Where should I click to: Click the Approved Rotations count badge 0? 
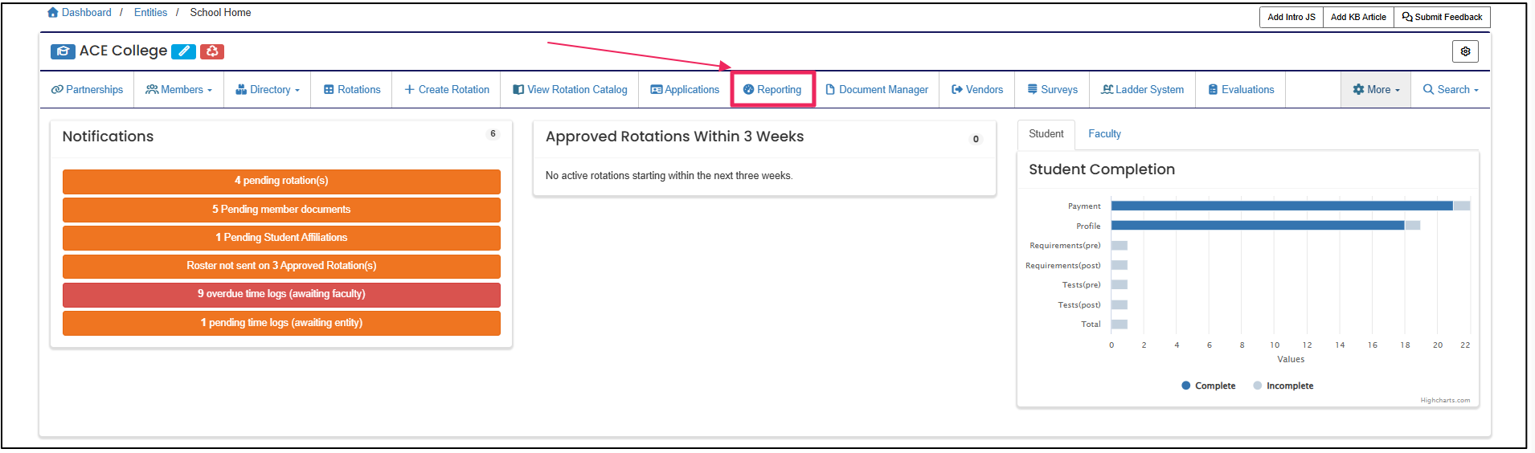[x=976, y=139]
